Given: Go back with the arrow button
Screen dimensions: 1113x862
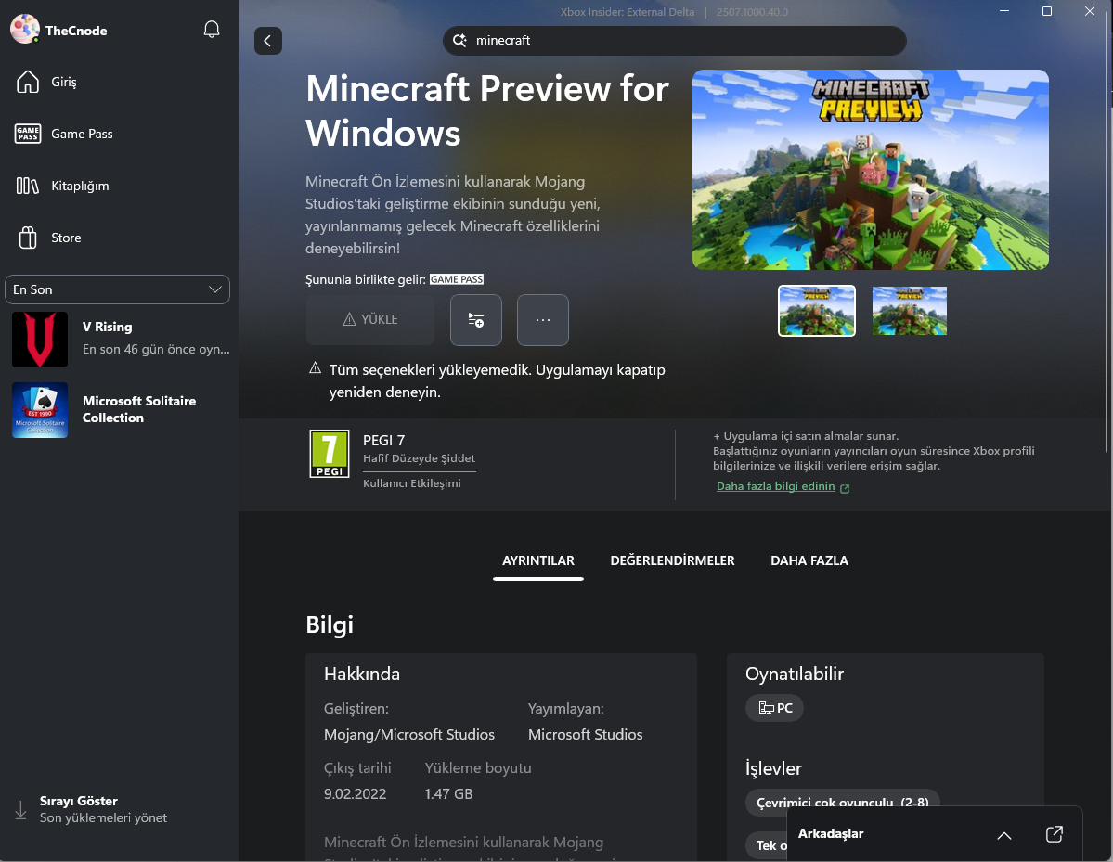Looking at the screenshot, I should click(267, 41).
